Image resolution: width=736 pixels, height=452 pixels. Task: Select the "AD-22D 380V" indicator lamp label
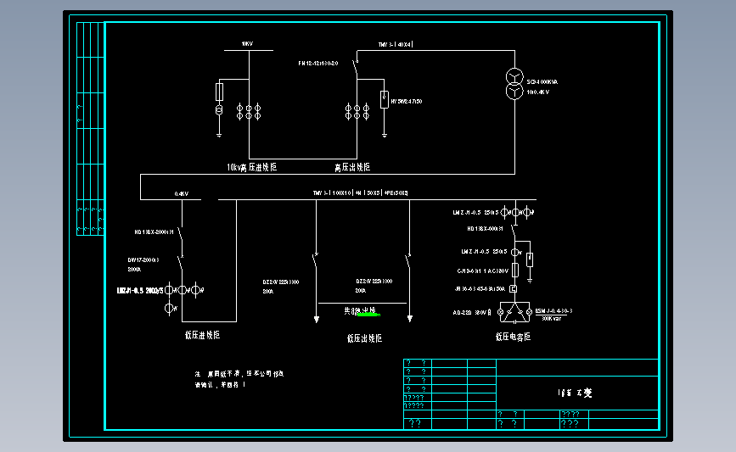coord(472,312)
